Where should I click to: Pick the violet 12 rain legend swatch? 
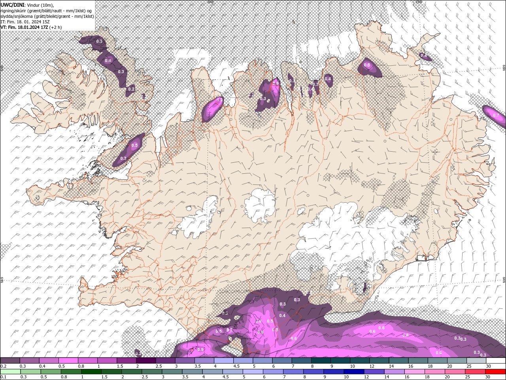(374, 372)
